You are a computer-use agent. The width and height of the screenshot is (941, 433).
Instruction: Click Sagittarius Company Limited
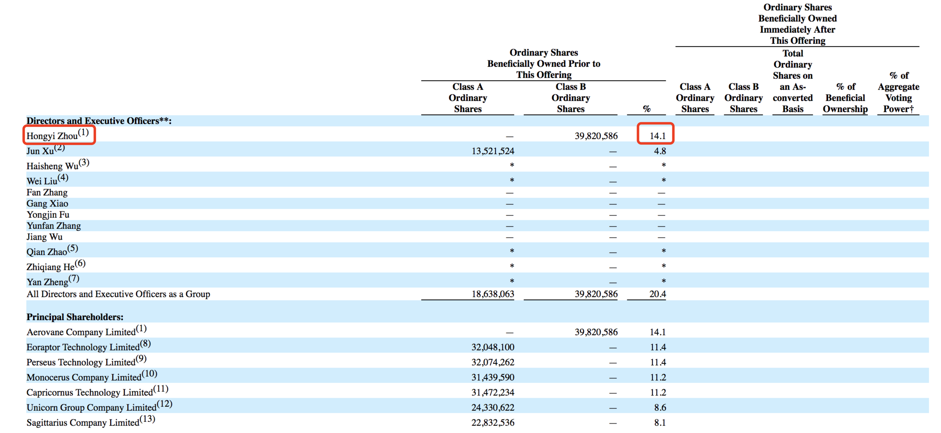pyautogui.click(x=83, y=423)
